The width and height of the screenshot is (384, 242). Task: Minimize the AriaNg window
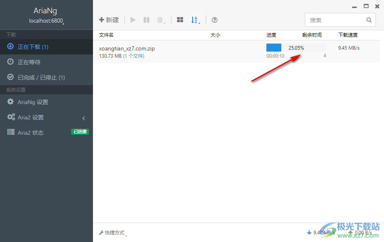coord(354,6)
